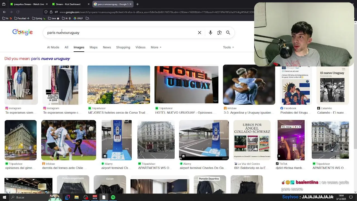Select the AI Mode search tab

(x=53, y=47)
